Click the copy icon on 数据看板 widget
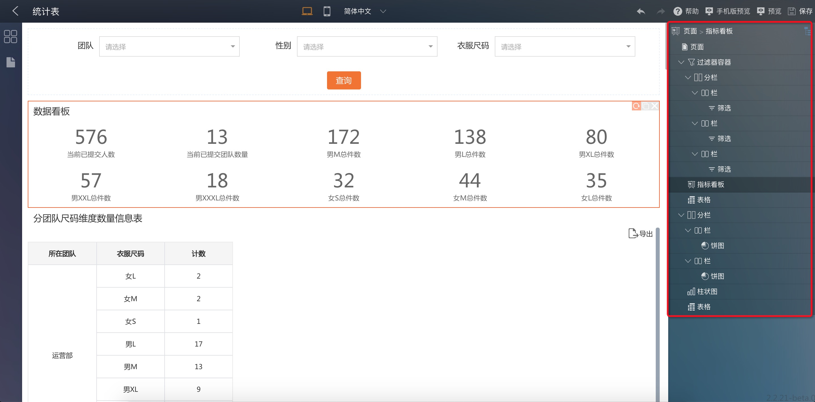This screenshot has width=815, height=402. pos(646,106)
